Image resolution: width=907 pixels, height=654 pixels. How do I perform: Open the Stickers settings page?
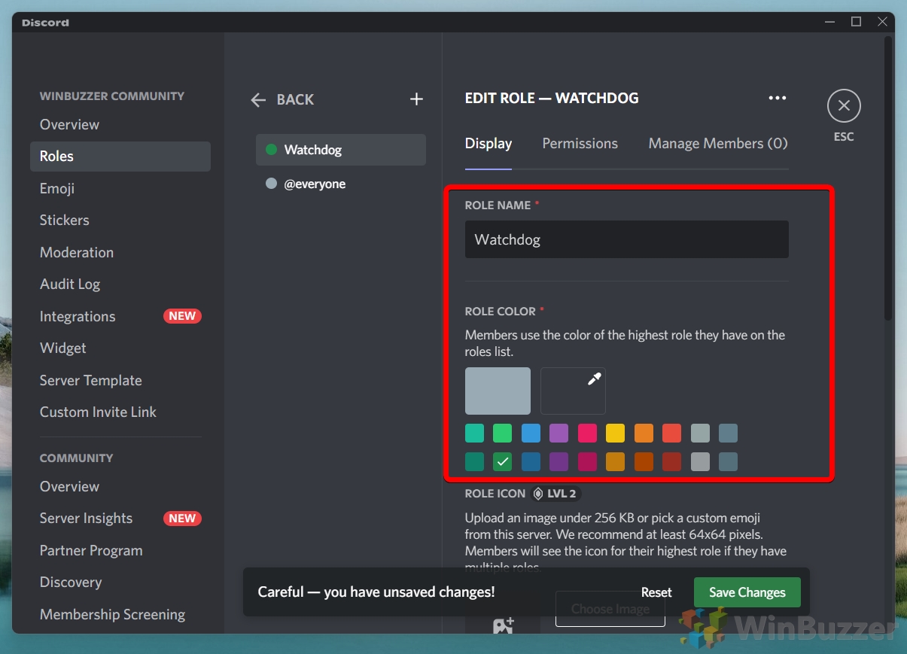(x=120, y=220)
